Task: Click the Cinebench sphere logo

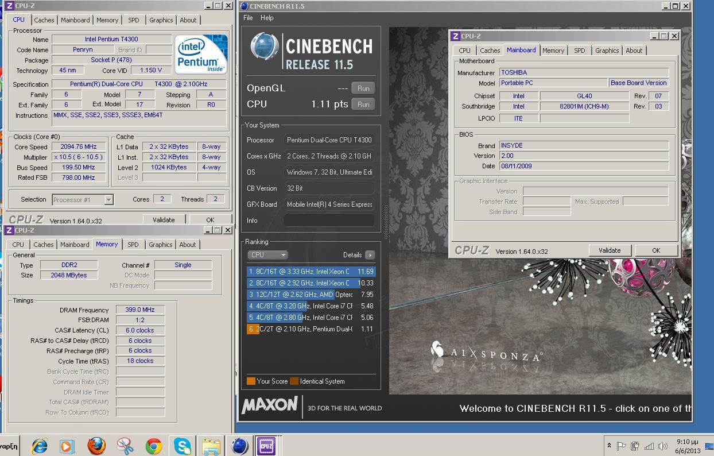Action: pos(265,47)
